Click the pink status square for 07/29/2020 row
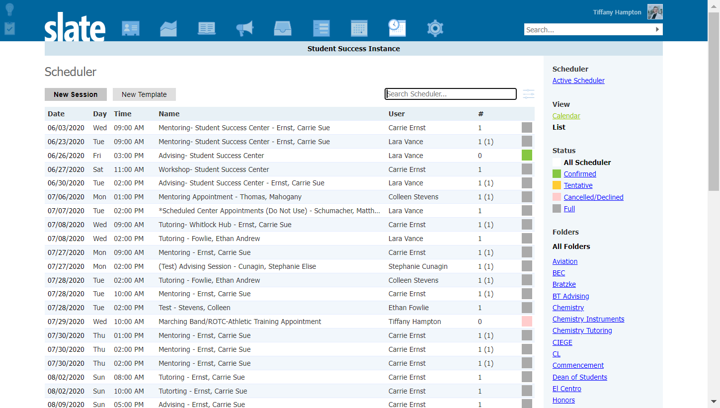The height and width of the screenshot is (408, 720). 527,321
